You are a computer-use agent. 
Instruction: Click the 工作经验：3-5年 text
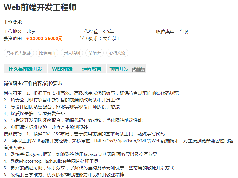tap(97, 32)
